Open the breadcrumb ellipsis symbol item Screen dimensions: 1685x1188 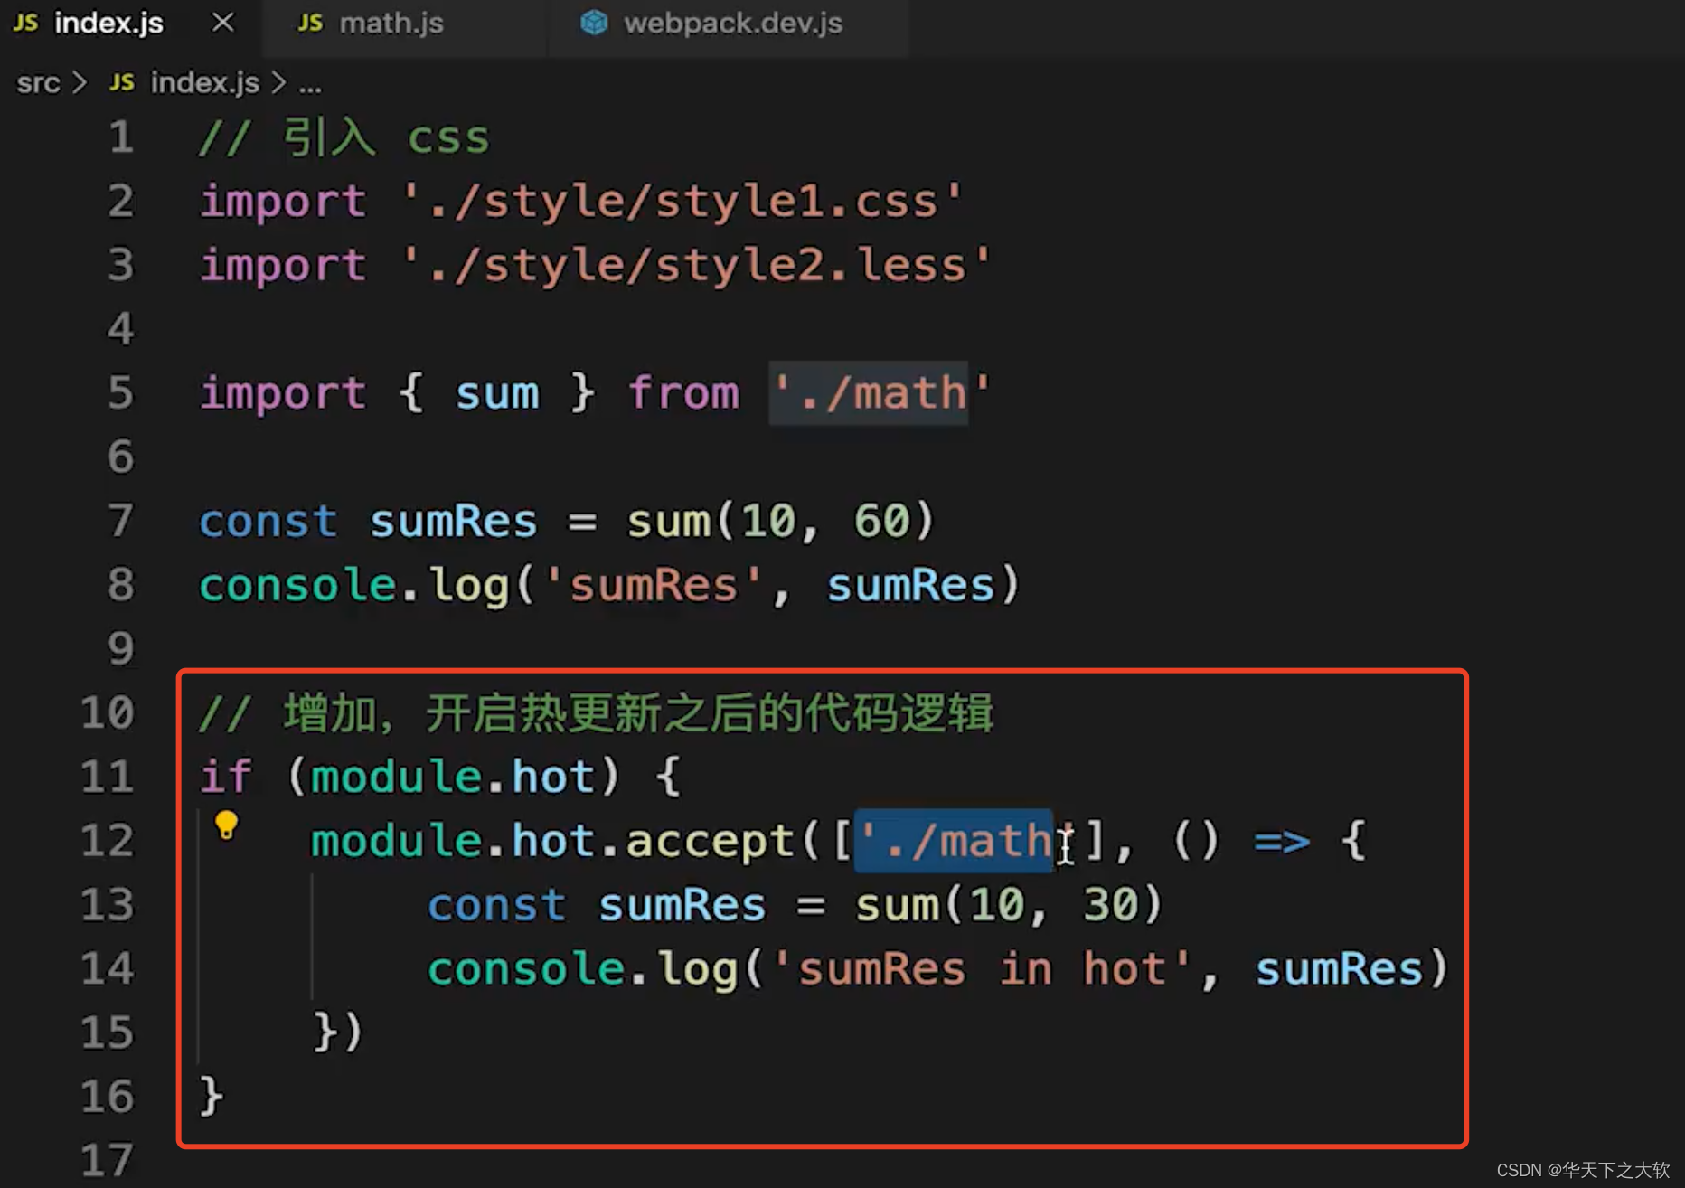[310, 85]
